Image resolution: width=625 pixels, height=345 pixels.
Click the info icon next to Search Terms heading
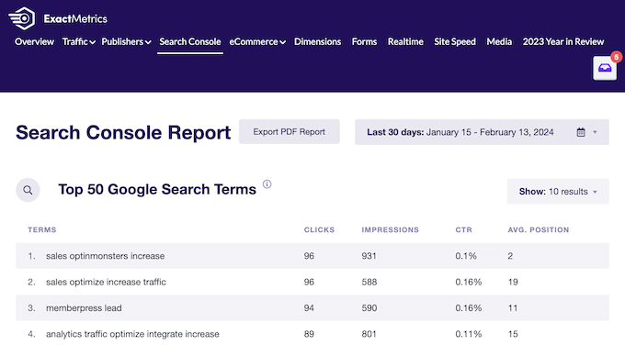coord(267,184)
